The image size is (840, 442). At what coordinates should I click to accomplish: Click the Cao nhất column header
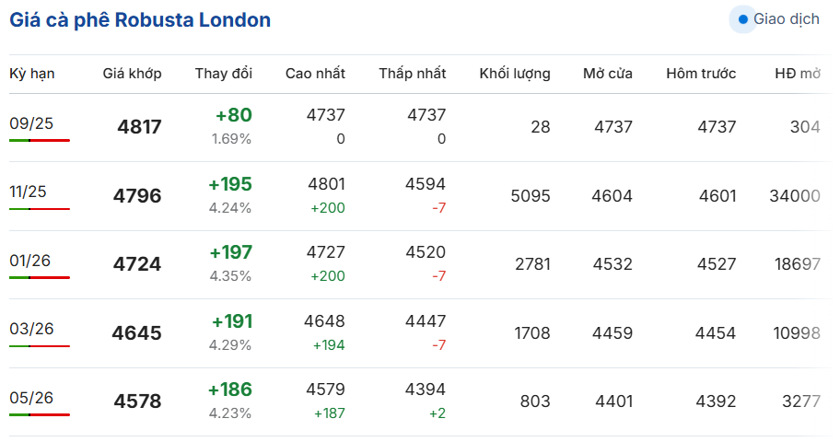pyautogui.click(x=315, y=74)
